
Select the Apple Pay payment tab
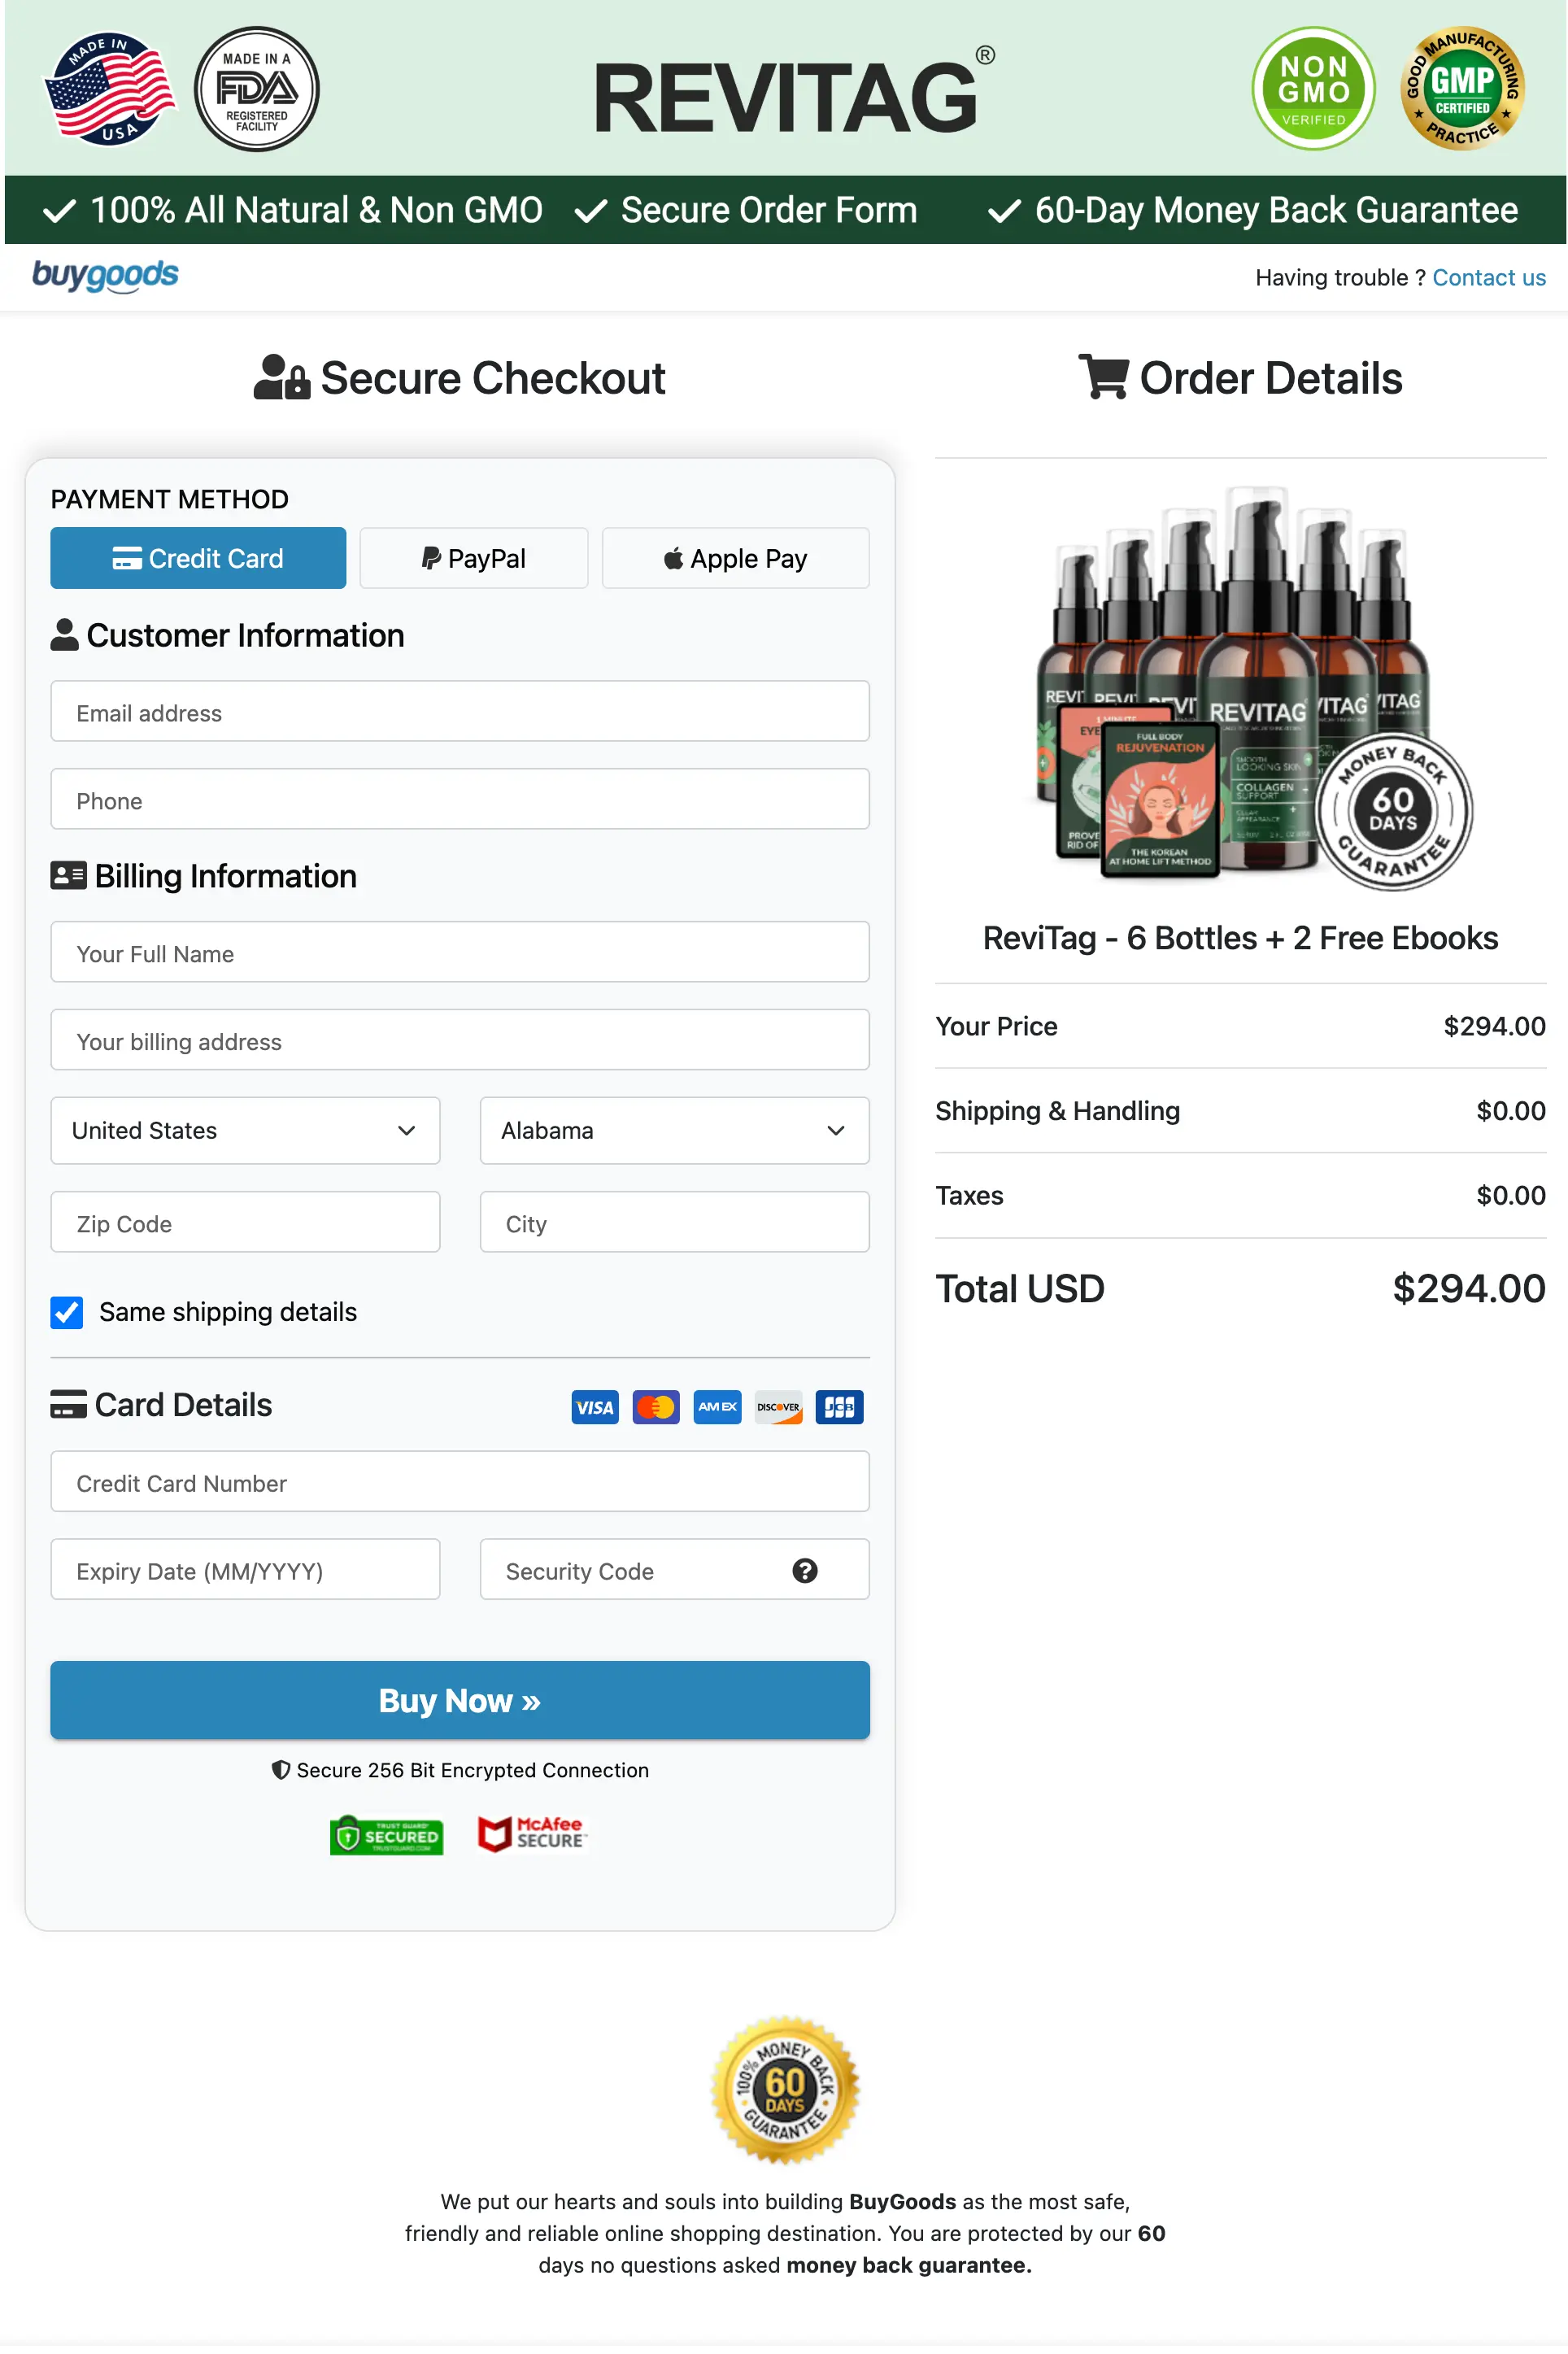(735, 558)
